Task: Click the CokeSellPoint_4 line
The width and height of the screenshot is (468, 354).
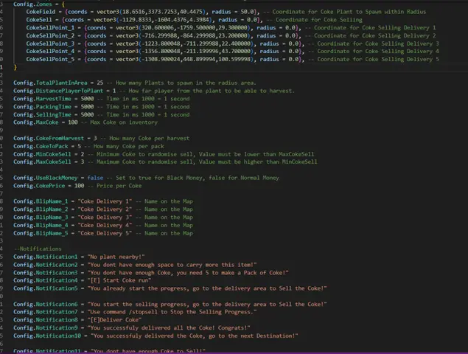Action: coord(232,52)
